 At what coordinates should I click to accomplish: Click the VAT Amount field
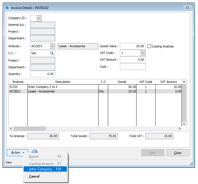click(133, 60)
